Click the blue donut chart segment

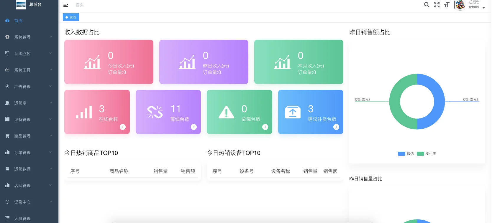pyautogui.click(x=439, y=102)
